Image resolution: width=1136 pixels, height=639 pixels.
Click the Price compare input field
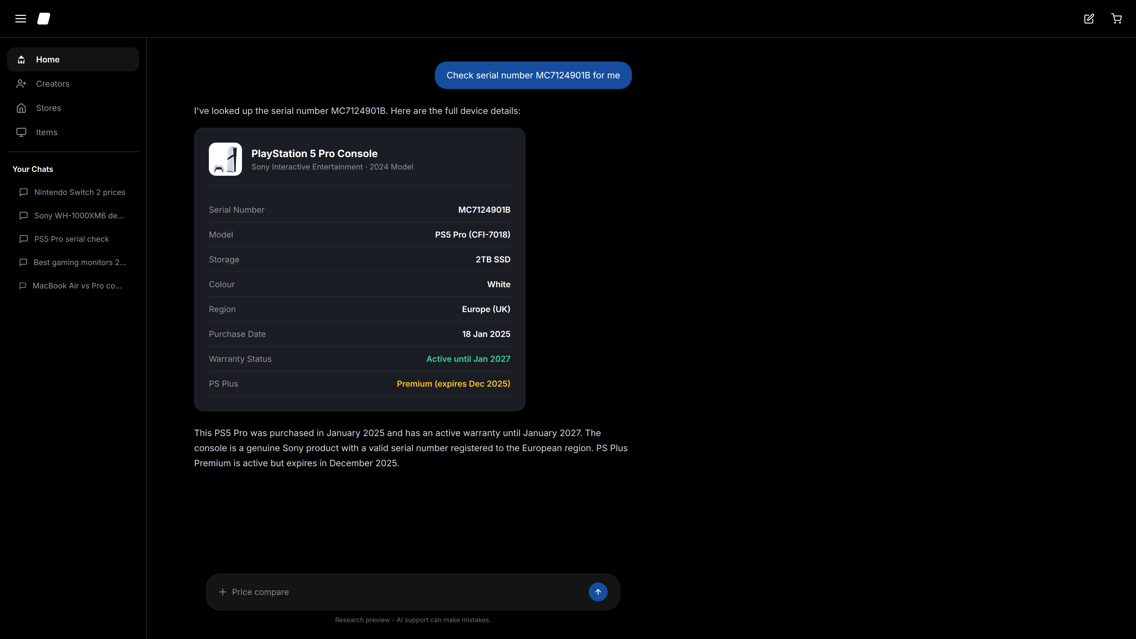pyautogui.click(x=397, y=592)
